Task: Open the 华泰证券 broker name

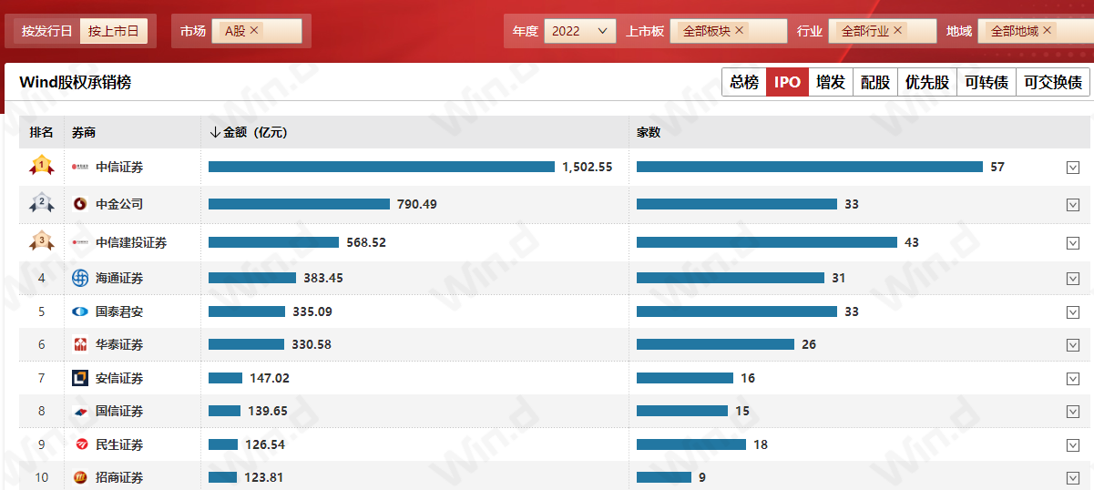Action: pos(119,344)
